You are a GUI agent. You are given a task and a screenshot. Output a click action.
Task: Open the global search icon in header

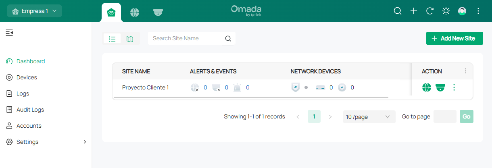[398, 11]
